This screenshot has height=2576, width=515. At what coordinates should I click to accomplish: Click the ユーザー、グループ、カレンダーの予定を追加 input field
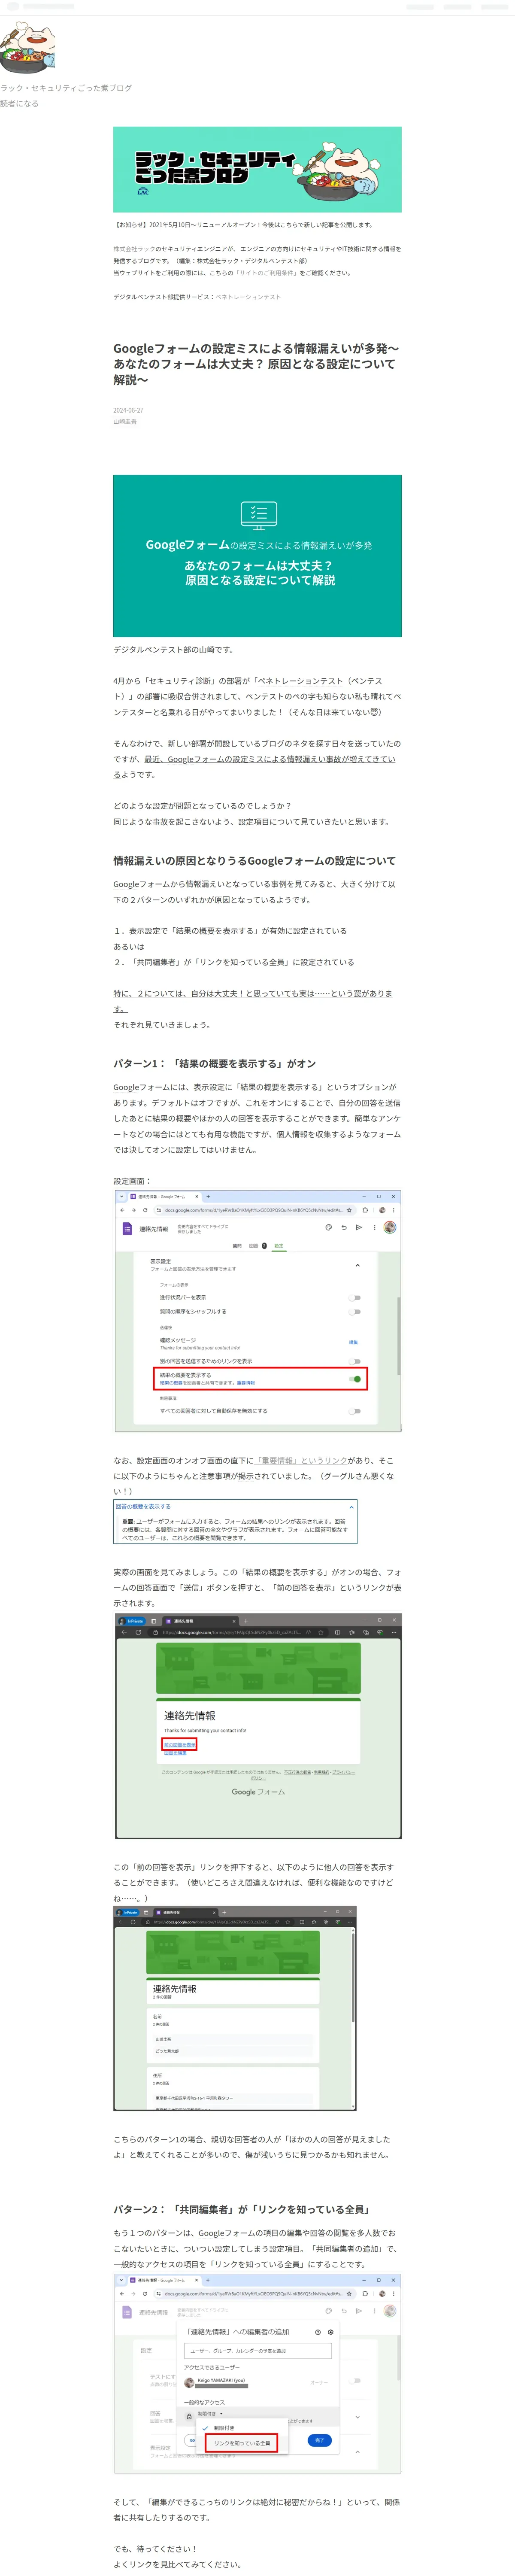pos(258,2350)
